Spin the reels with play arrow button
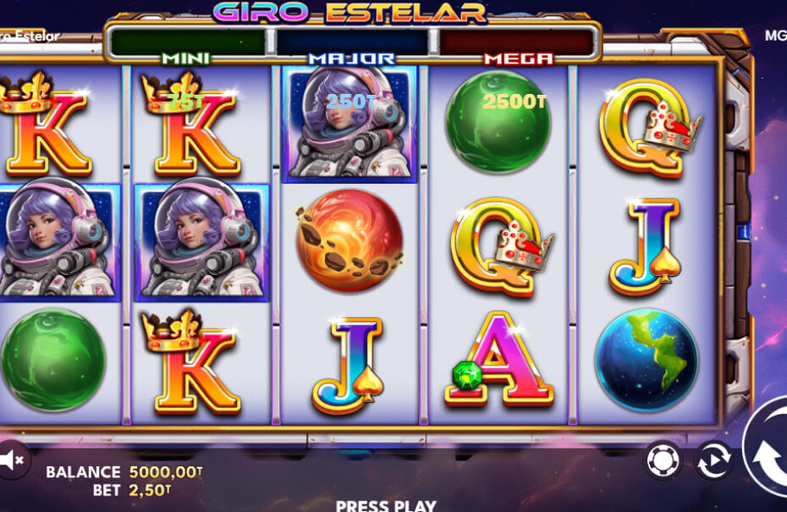Image resolution: width=787 pixels, height=512 pixels. (x=765, y=454)
